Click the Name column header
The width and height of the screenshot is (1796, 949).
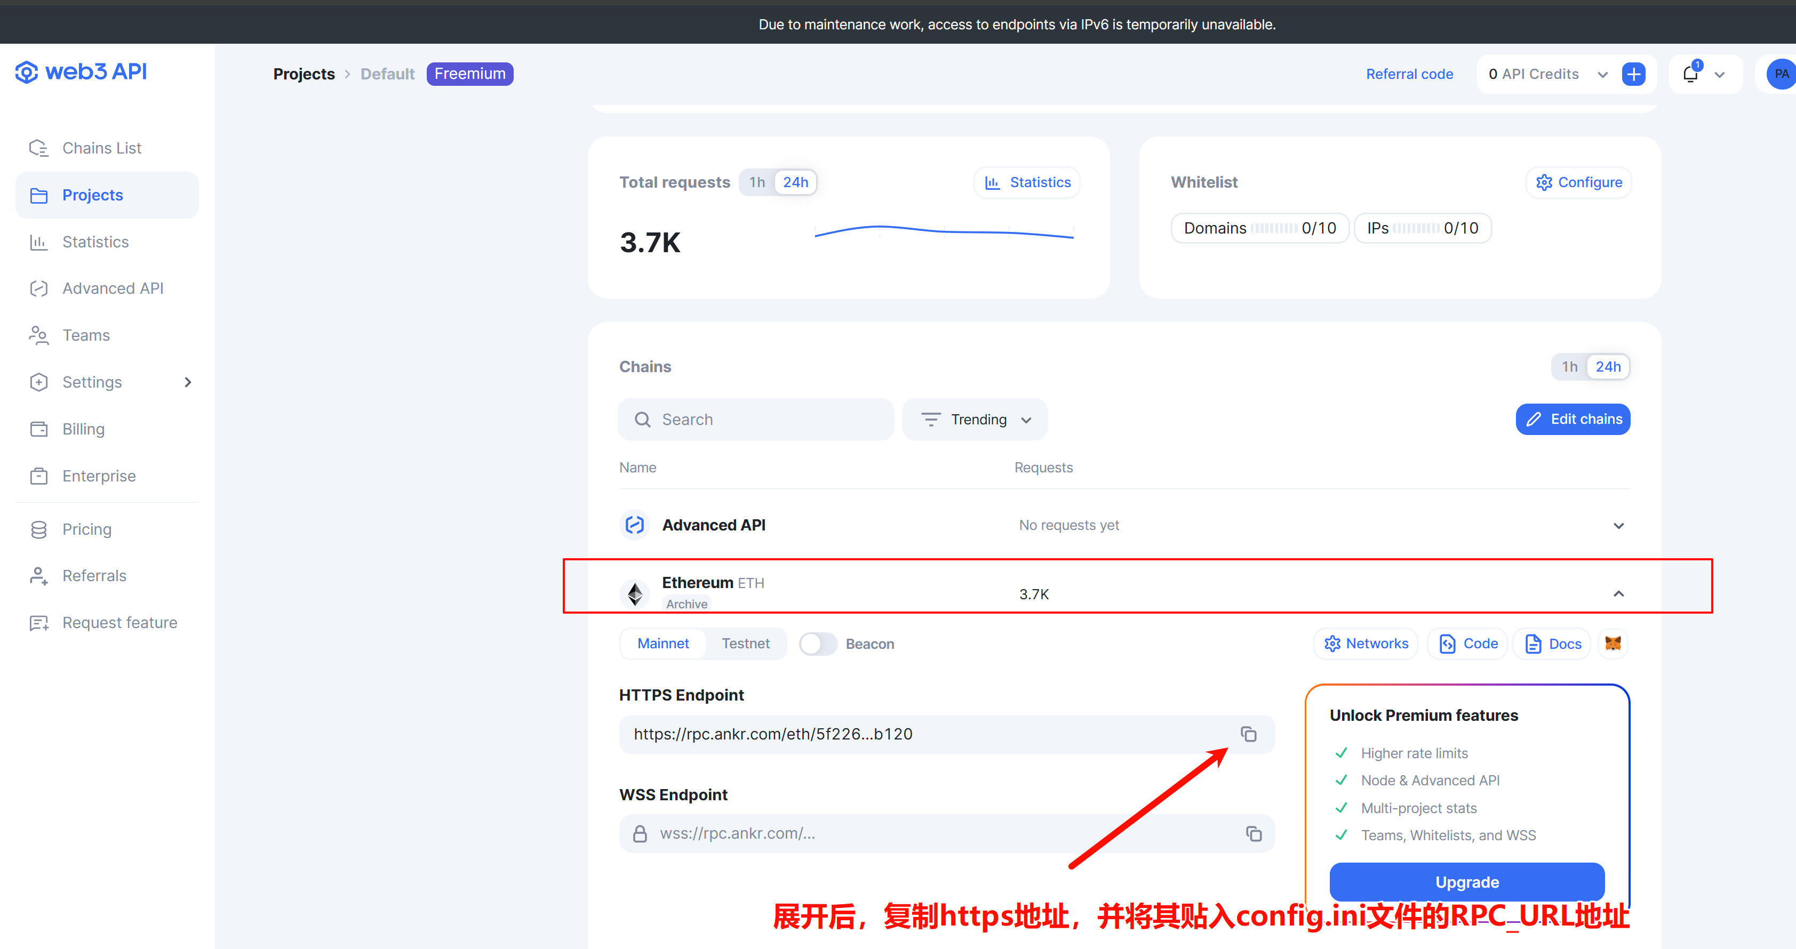637,468
